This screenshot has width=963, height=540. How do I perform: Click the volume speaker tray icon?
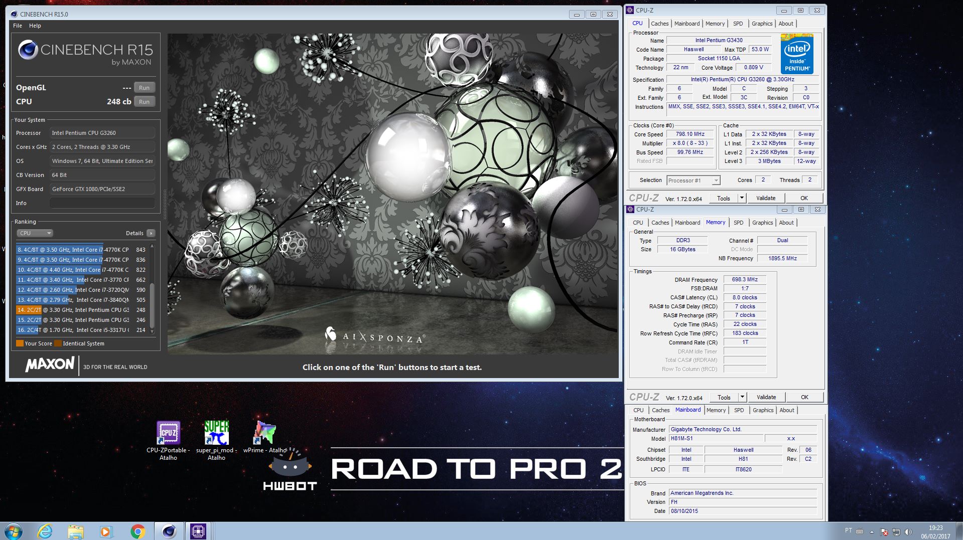pyautogui.click(x=908, y=531)
